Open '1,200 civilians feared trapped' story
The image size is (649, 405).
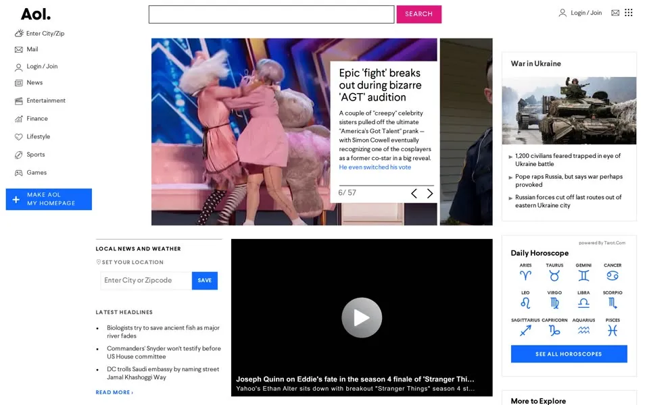tap(568, 160)
